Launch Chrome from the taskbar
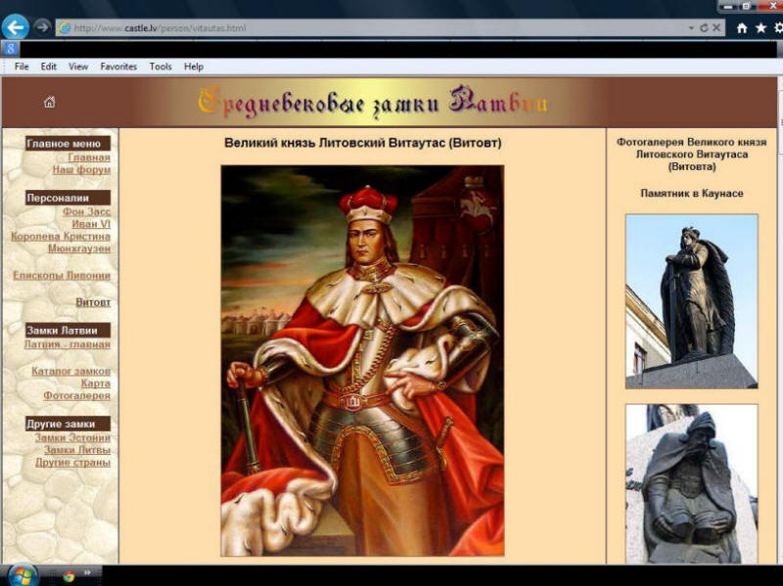The image size is (783, 586). click(69, 576)
